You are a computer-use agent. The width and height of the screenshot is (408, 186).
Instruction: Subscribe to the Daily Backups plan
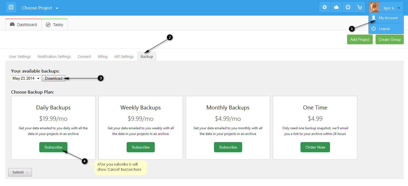(x=53, y=147)
